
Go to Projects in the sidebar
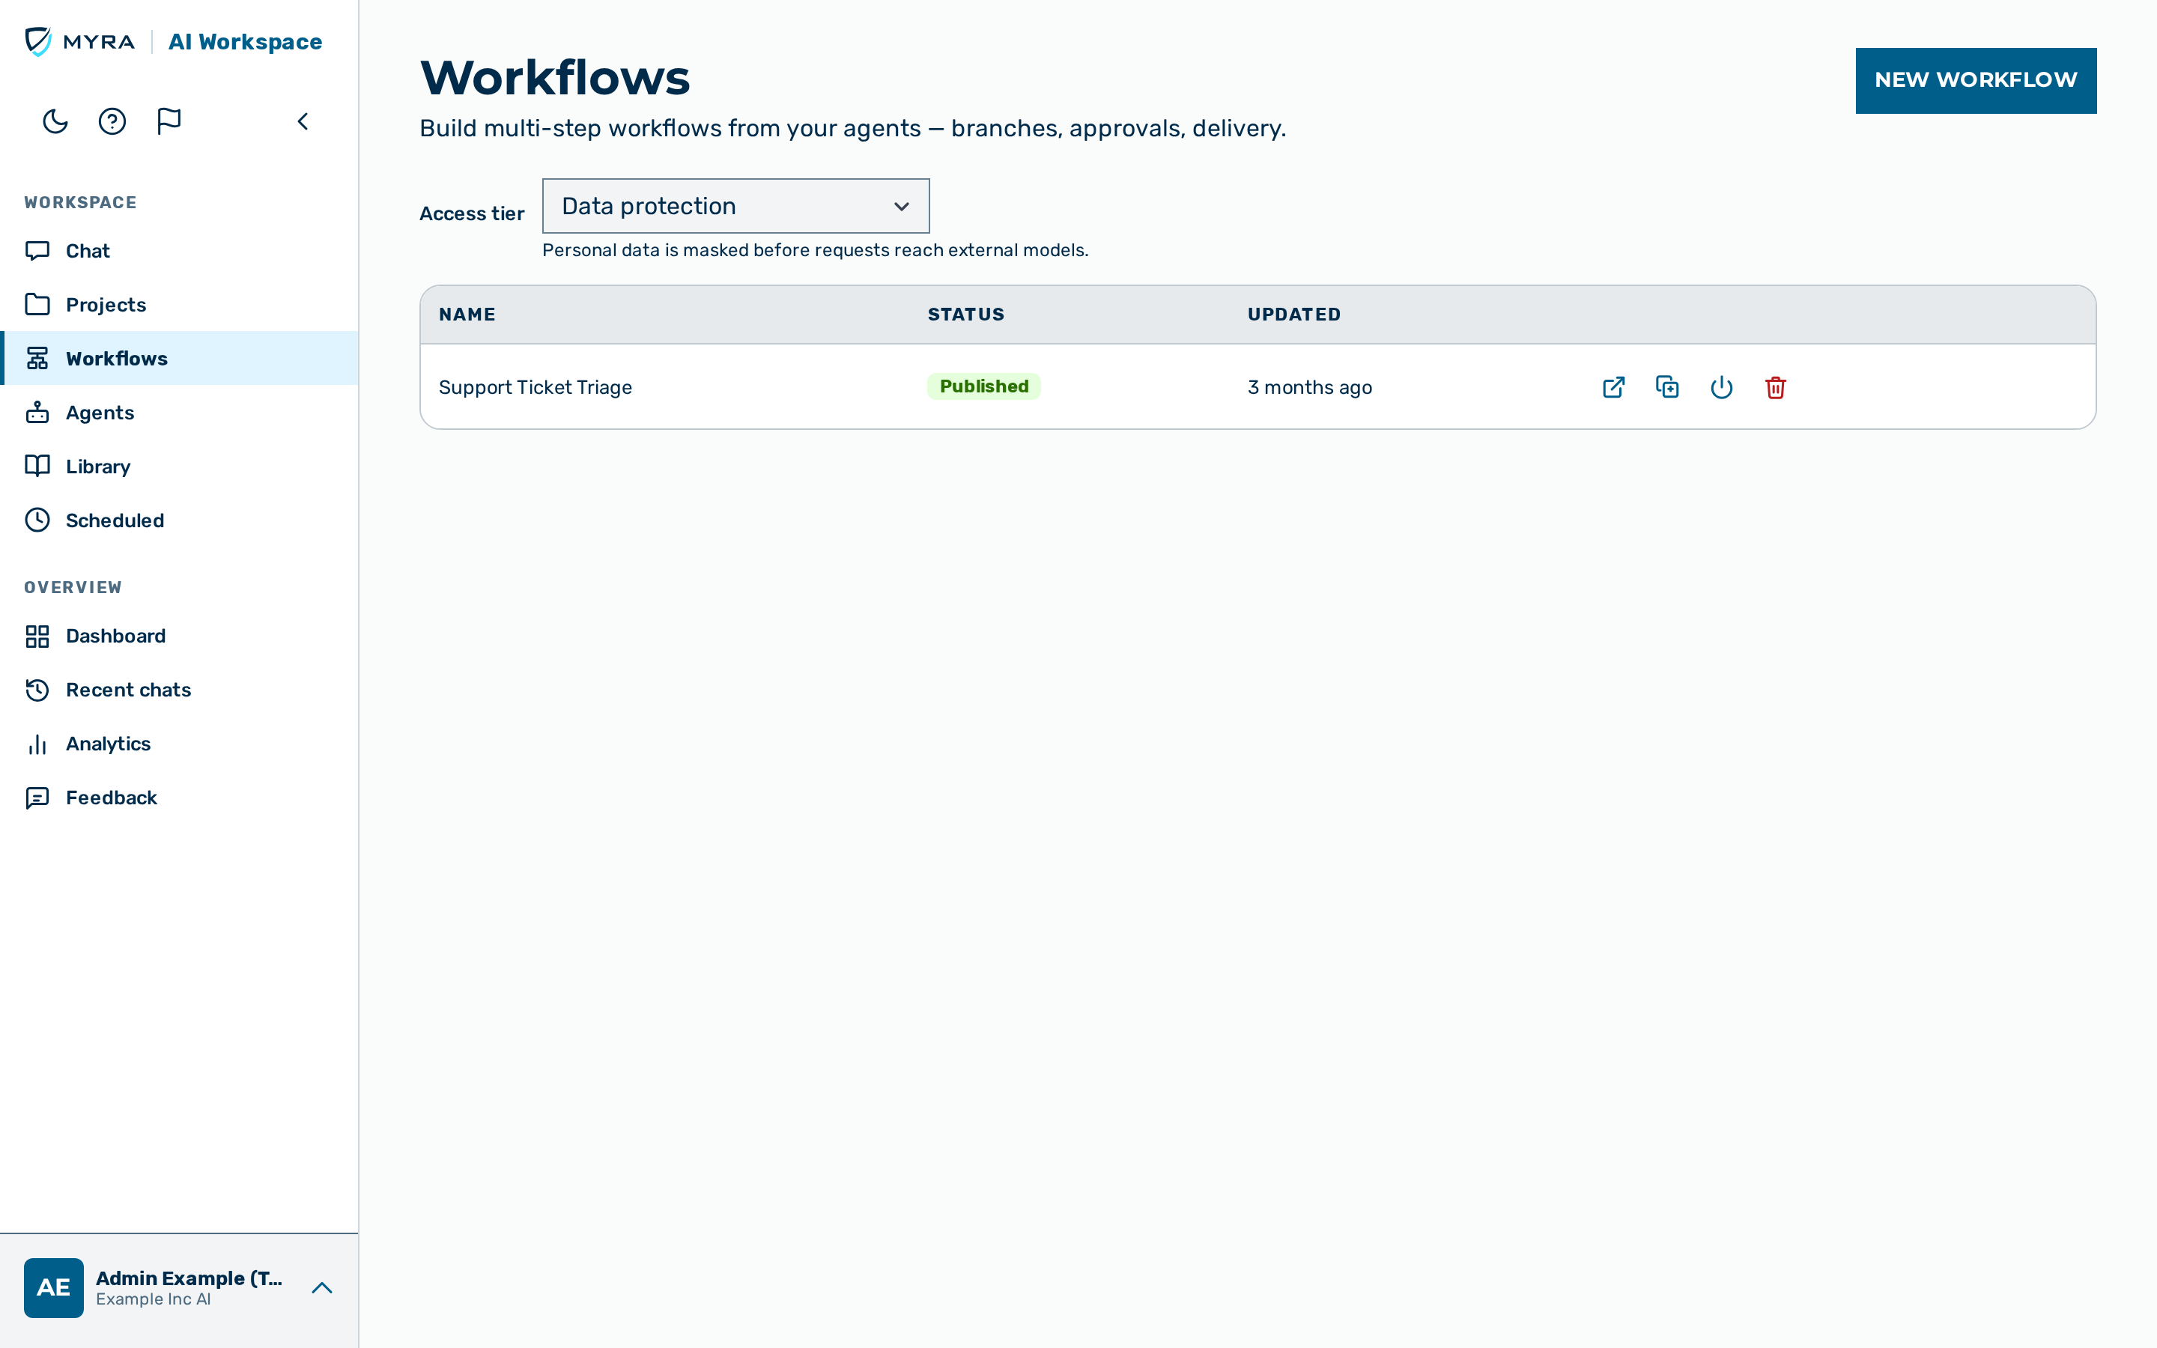point(179,305)
